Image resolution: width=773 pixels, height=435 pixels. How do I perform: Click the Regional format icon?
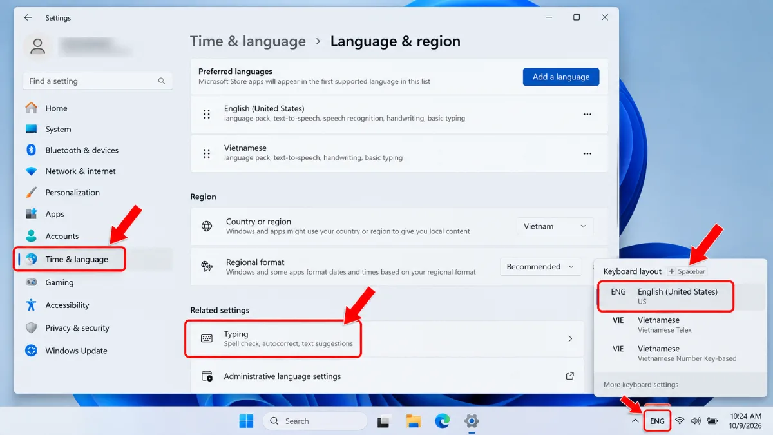[x=207, y=266]
